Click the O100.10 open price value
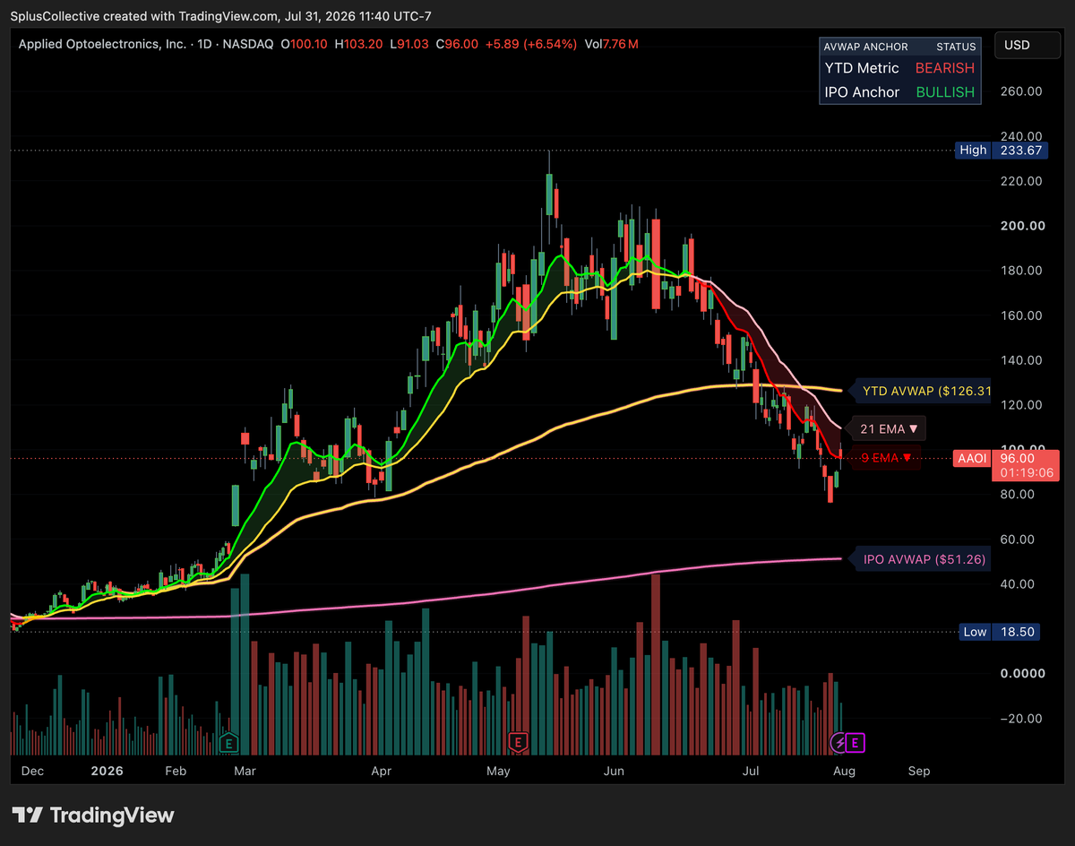 coord(303,44)
